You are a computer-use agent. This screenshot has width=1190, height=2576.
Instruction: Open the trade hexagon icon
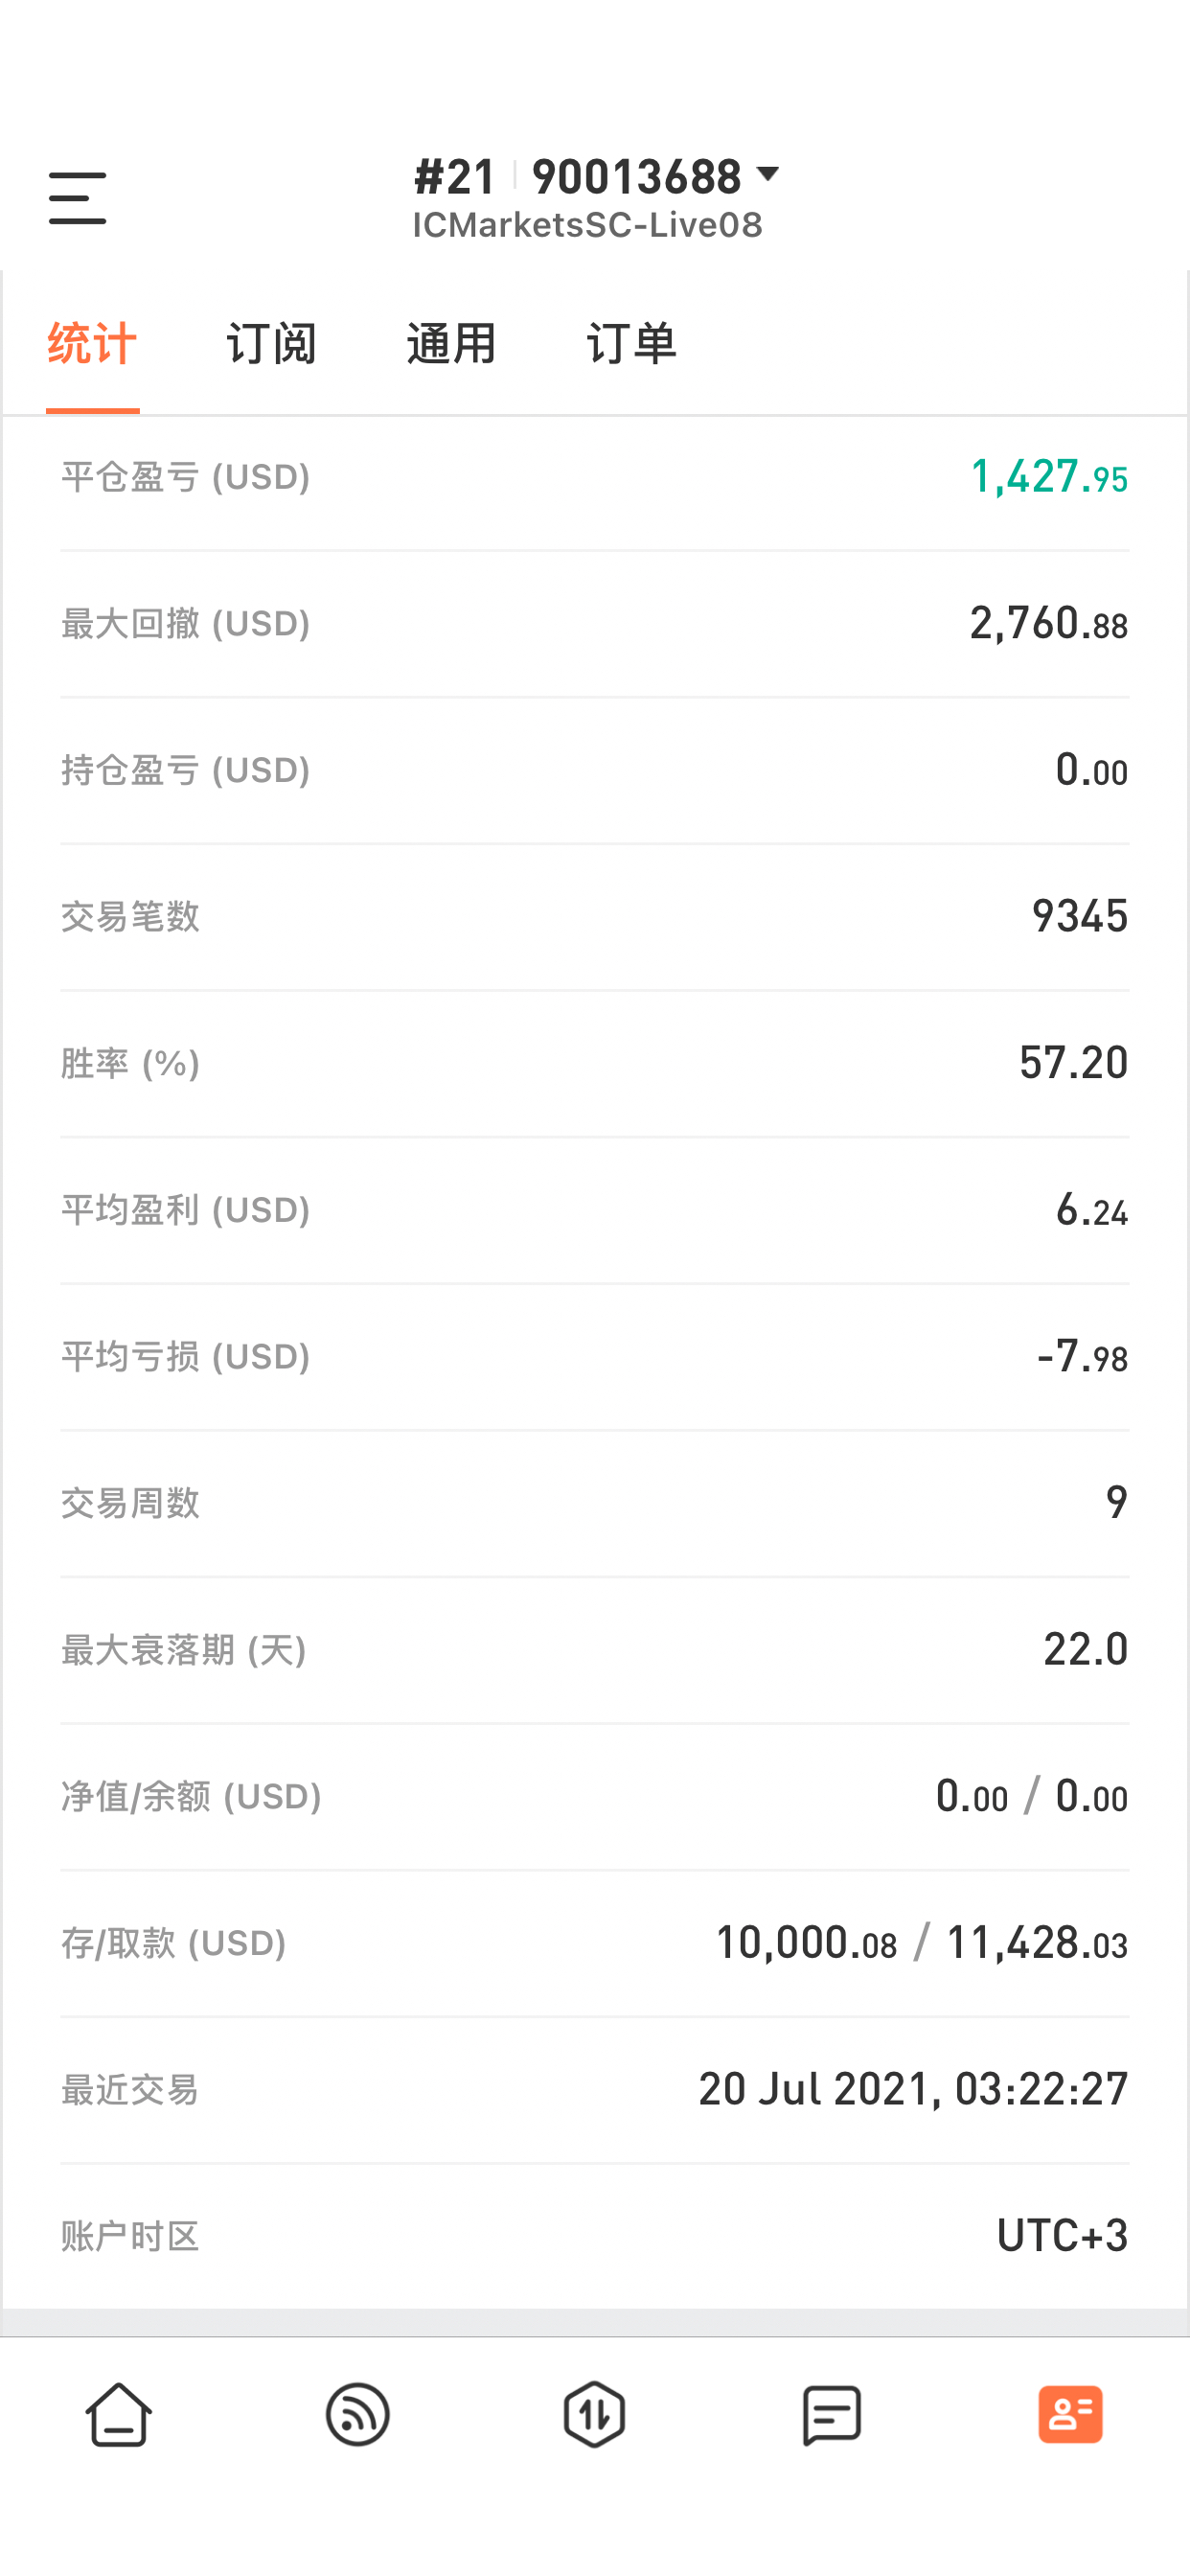(x=595, y=2414)
